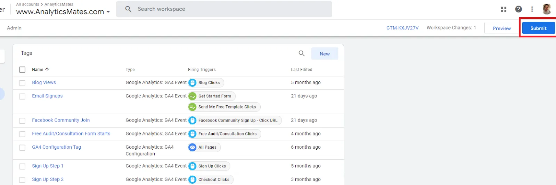Click the Sign Up Clicks trigger label
This screenshot has height=185, width=556.
[x=212, y=166]
